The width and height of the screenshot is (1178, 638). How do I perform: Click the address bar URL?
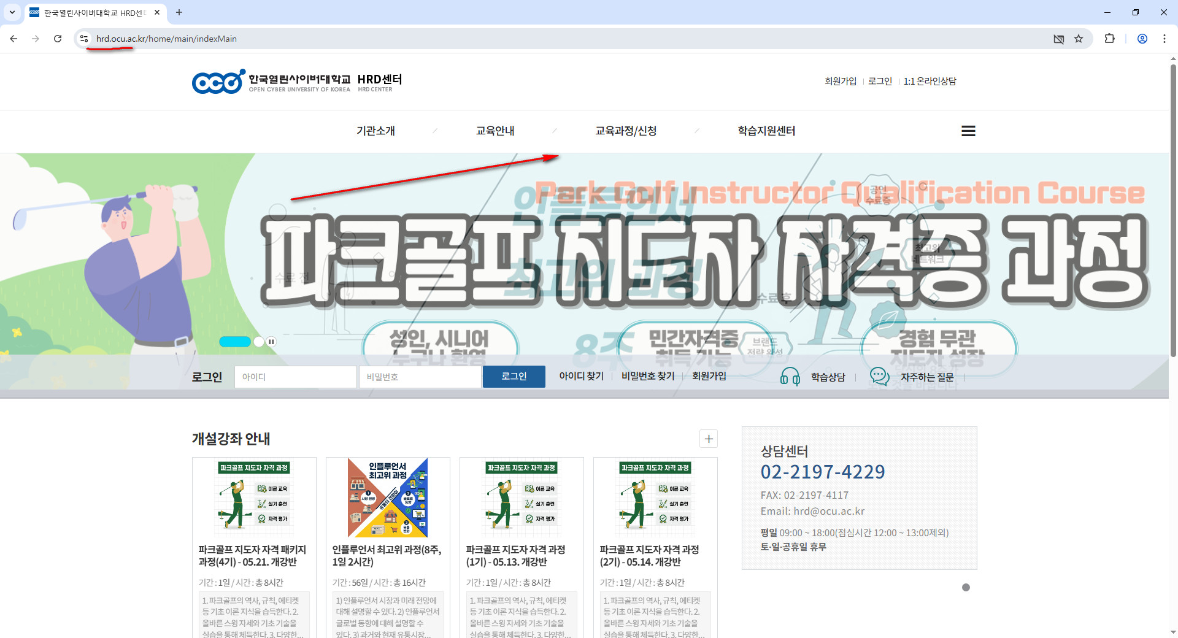point(166,39)
